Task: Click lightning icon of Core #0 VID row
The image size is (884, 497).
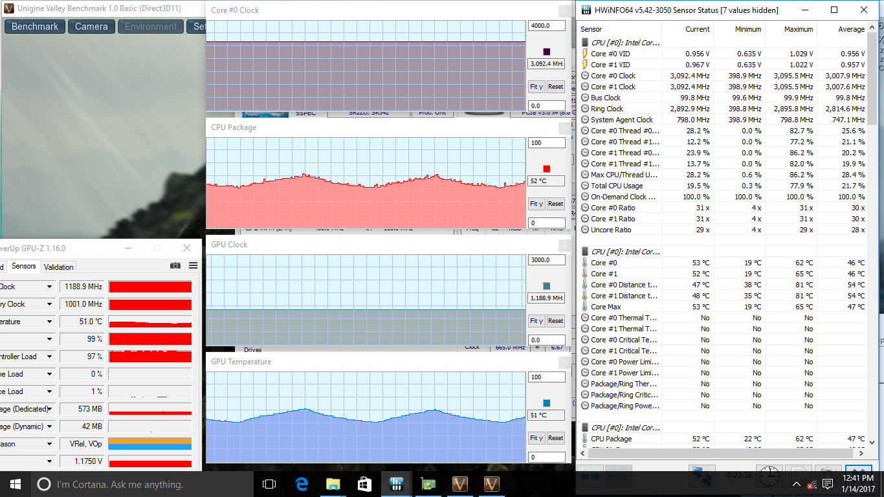Action: (x=585, y=54)
